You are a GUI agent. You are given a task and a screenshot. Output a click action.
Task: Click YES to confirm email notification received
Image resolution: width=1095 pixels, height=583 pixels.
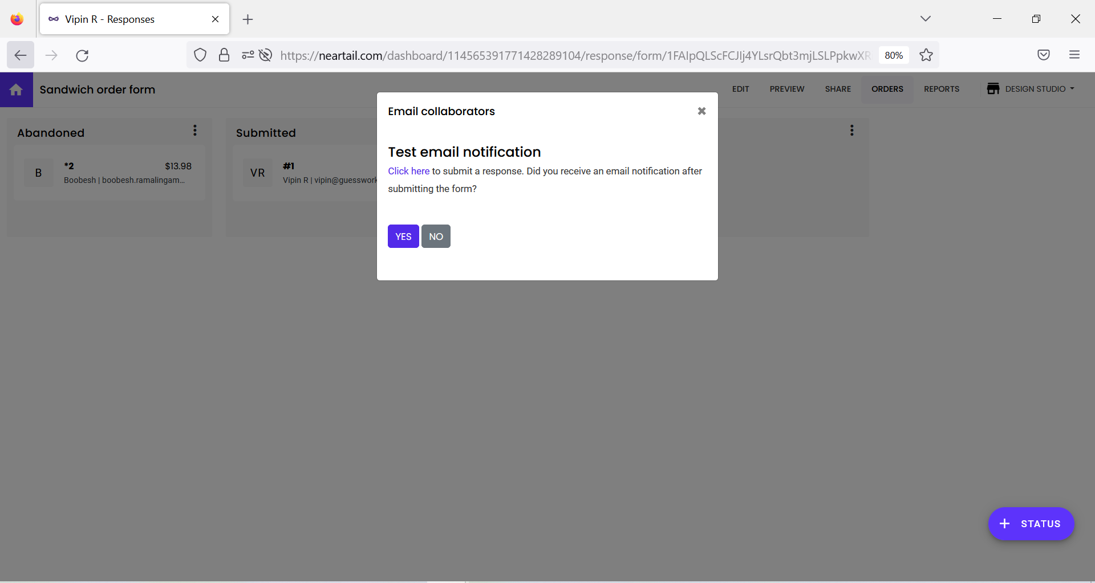[403, 236]
